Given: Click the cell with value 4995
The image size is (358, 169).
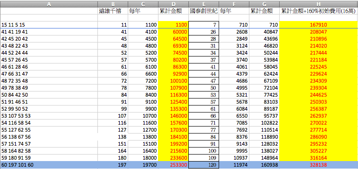Looking at the screenshot, I should click(x=234, y=88).
